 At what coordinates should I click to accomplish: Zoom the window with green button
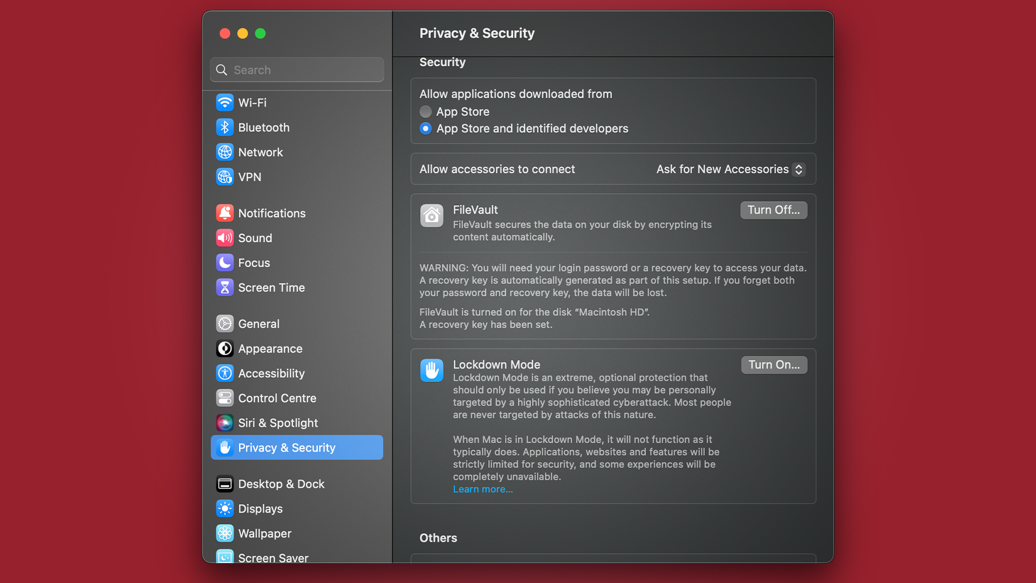[x=260, y=33]
